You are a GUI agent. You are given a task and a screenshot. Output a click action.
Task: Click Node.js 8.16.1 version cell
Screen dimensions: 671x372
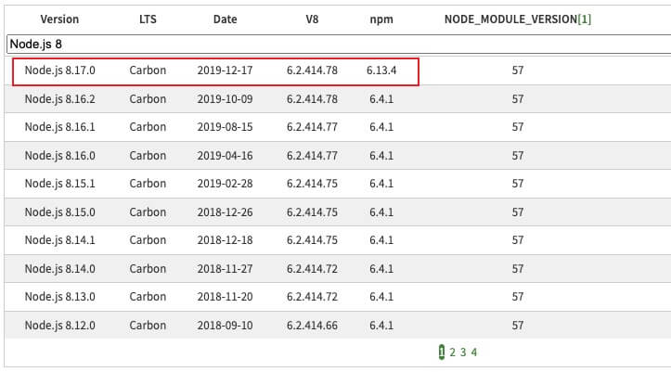pyautogui.click(x=60, y=127)
